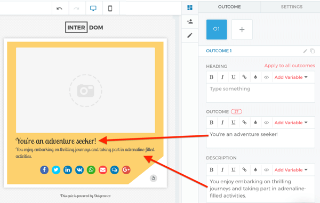Click the OUTCOME 1 section title
This screenshot has width=320, height=203.
pyautogui.click(x=219, y=51)
